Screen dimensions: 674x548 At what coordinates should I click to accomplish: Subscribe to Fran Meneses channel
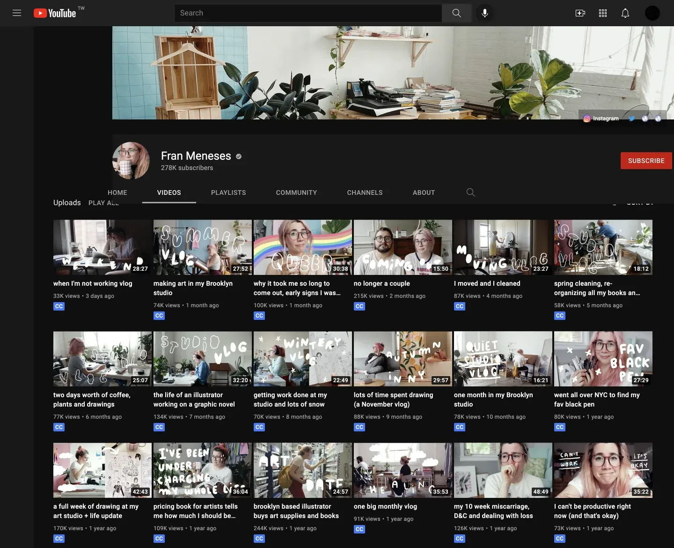[646, 161]
